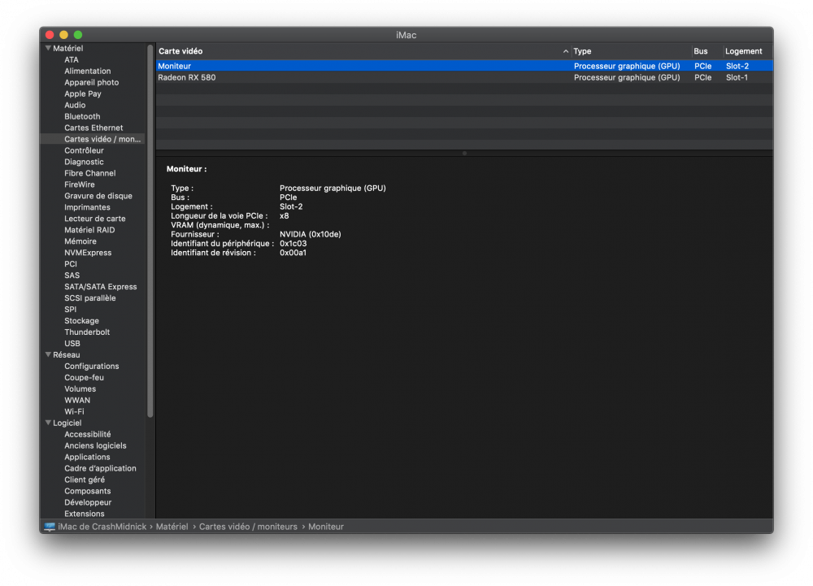This screenshot has width=813, height=586.
Task: Select Wi-Fi in the sidebar
Action: pos(74,412)
